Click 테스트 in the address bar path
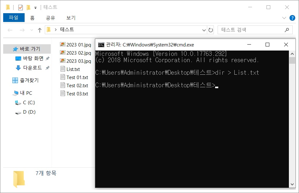This screenshot has width=299, height=193. 67,29
